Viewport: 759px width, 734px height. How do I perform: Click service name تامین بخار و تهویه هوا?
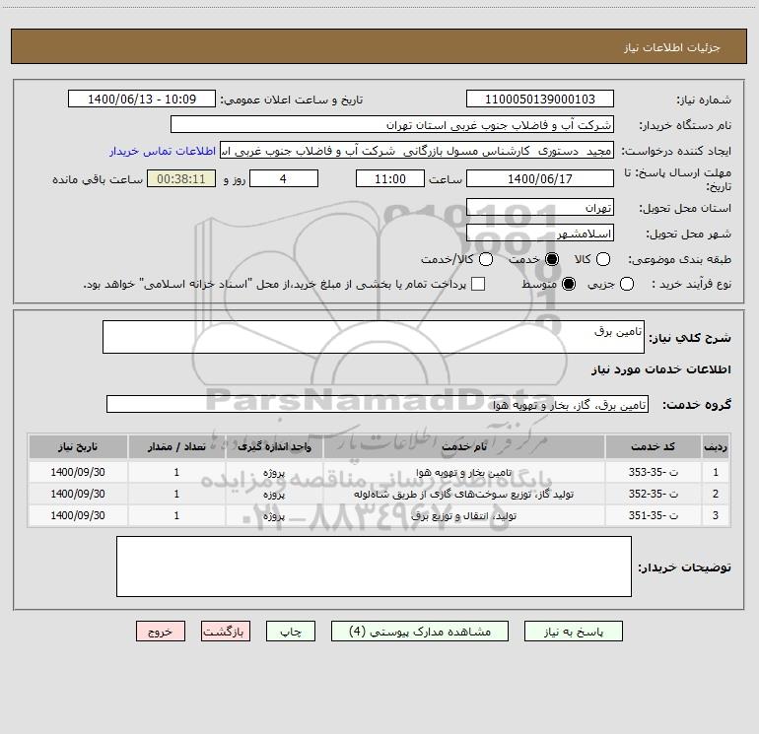point(463,472)
